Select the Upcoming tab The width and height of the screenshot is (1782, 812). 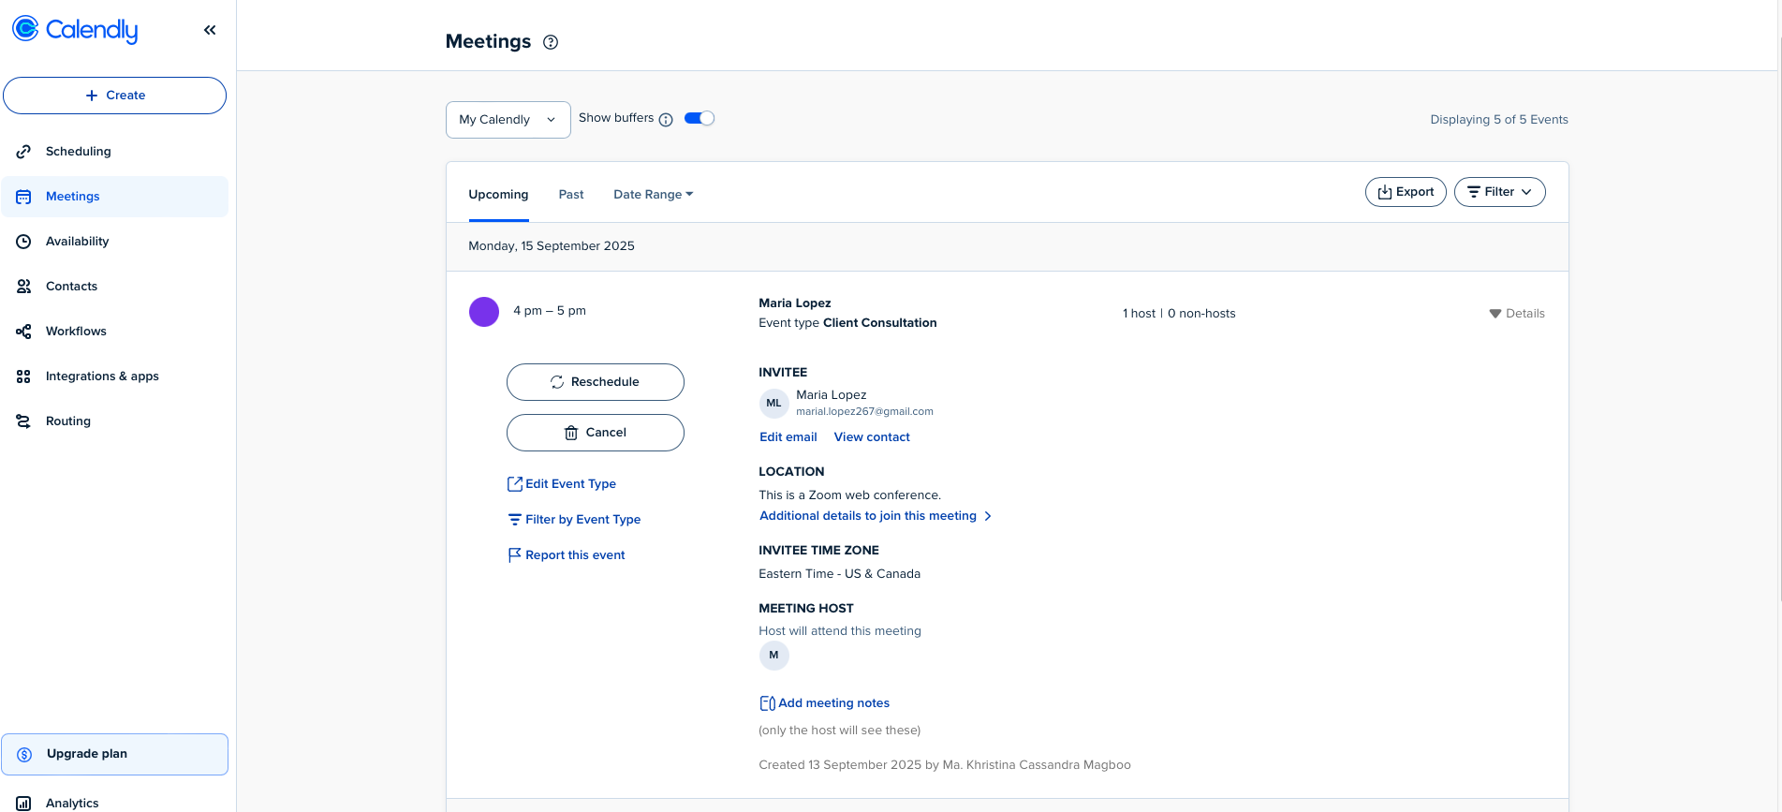point(498,195)
